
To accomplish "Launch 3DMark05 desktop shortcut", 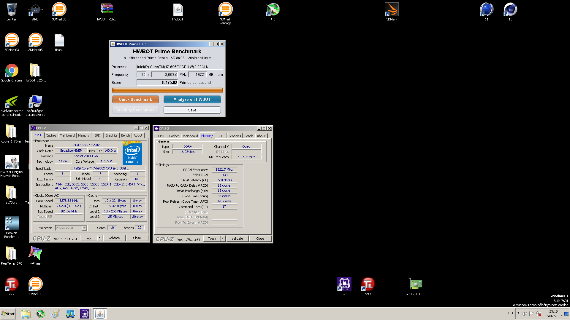I will click(x=35, y=42).
